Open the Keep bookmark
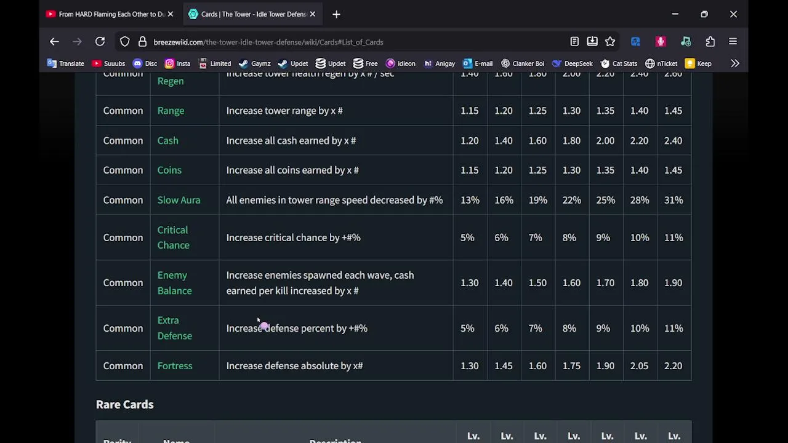The width and height of the screenshot is (788, 443). coord(699,63)
